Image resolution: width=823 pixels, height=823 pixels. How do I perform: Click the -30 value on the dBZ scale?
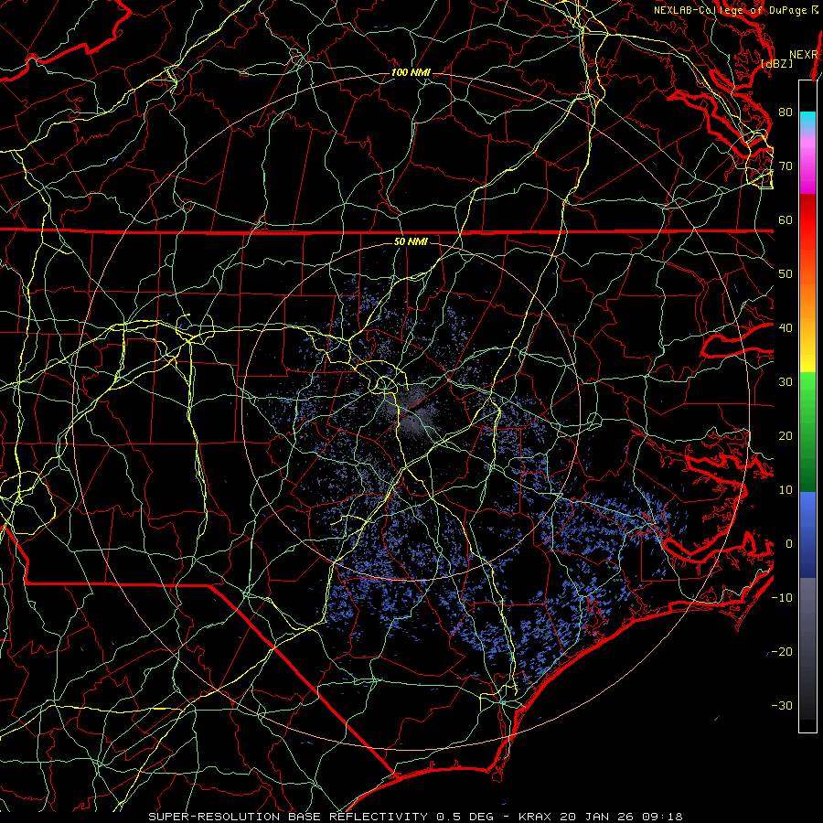click(782, 706)
